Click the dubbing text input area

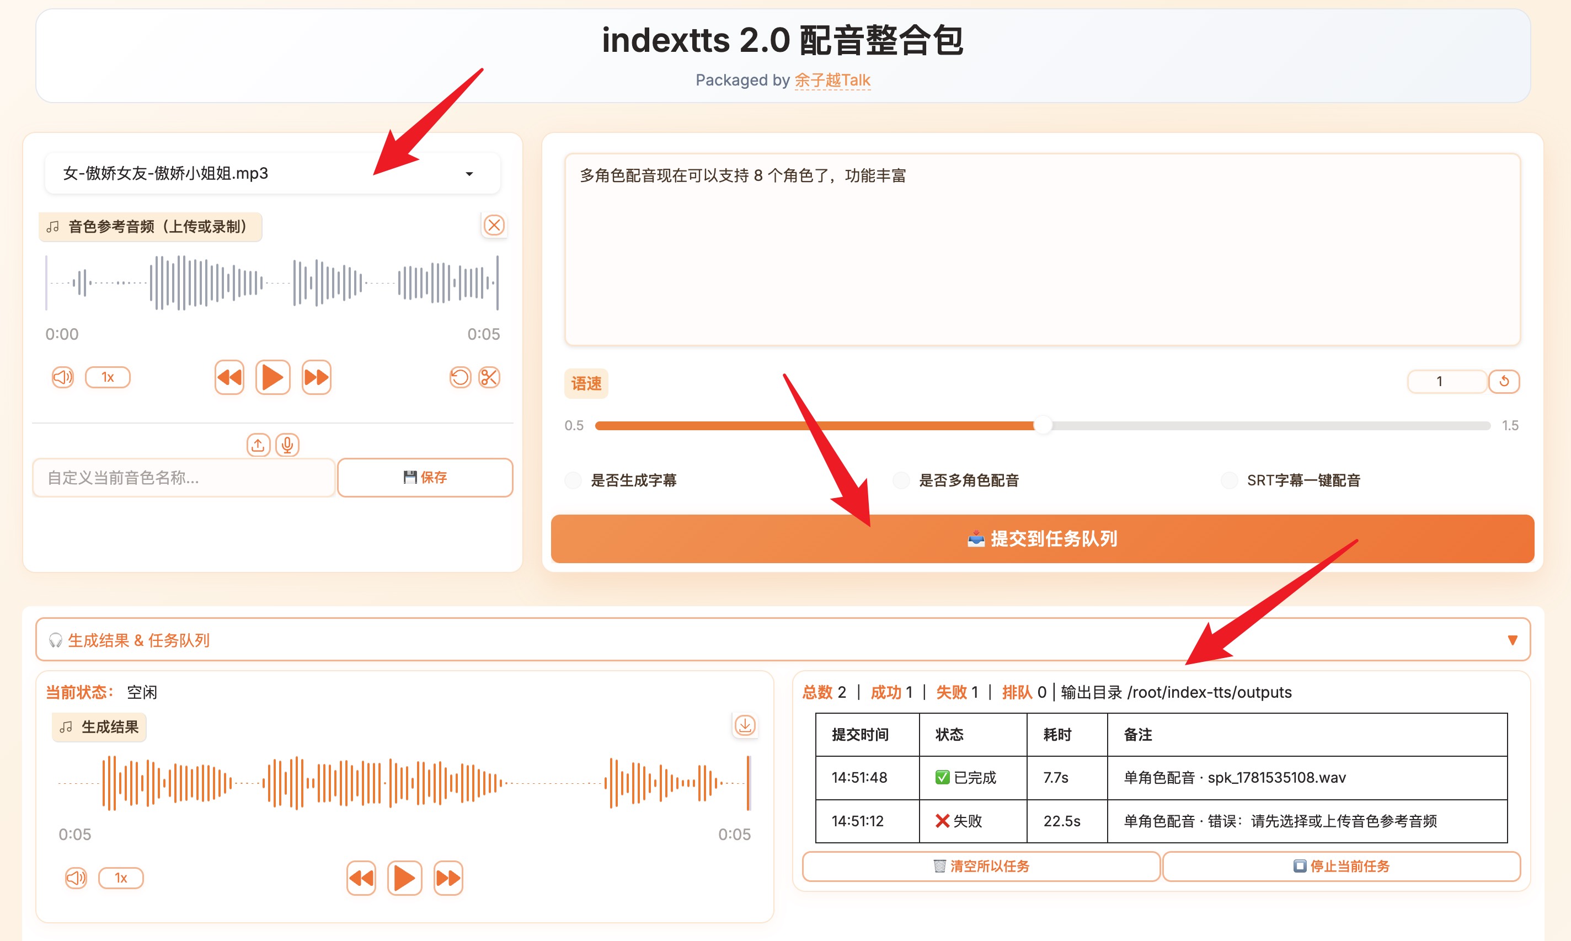tap(1042, 250)
